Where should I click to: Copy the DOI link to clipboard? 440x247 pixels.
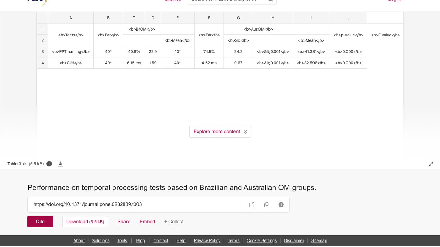click(x=266, y=204)
